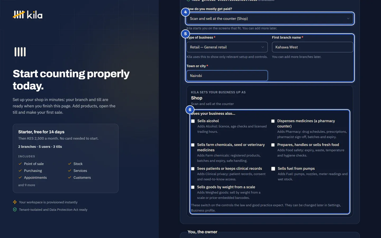Tick Dispenses medicines (a pharmacy counter)
The width and height of the screenshot is (381, 238).
[x=273, y=121]
